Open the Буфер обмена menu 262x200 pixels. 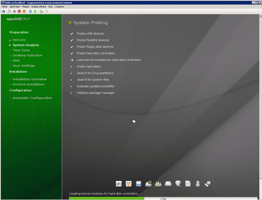click(39, 7)
